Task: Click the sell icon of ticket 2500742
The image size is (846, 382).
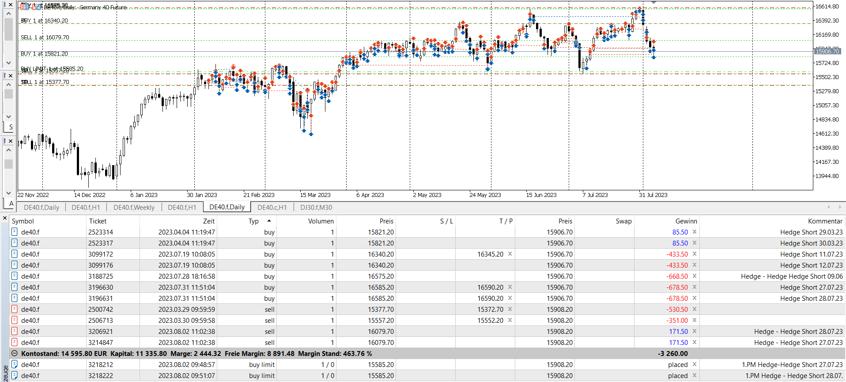Action: pyautogui.click(x=14, y=309)
